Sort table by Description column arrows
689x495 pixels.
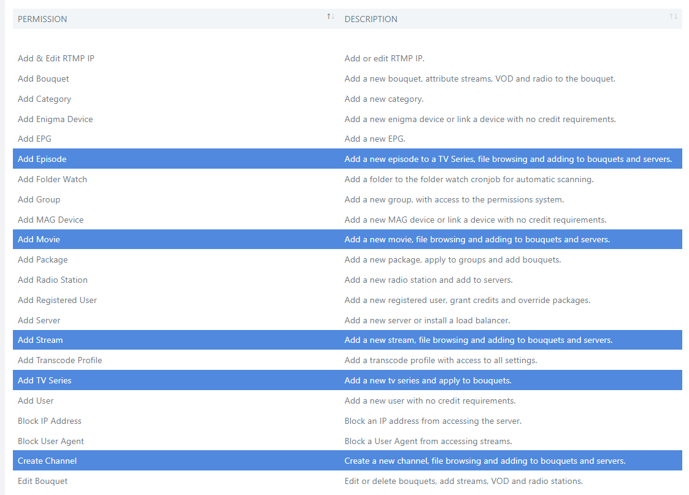(673, 17)
